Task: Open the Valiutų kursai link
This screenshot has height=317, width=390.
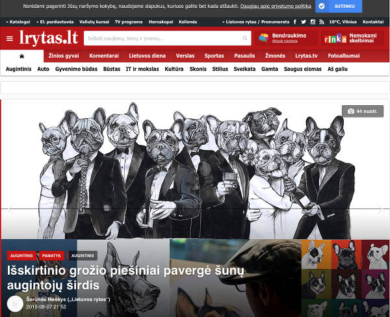Action: point(94,22)
